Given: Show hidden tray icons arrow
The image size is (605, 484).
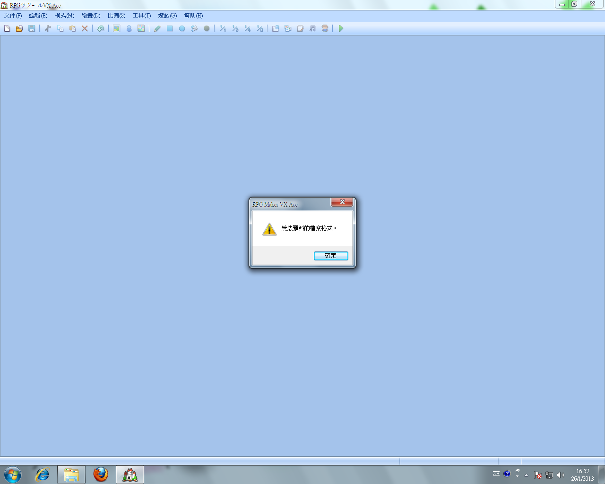Looking at the screenshot, I should (526, 475).
